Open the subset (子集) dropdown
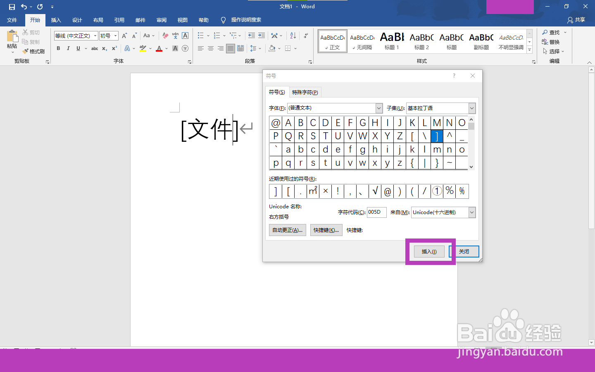 pyautogui.click(x=472, y=108)
